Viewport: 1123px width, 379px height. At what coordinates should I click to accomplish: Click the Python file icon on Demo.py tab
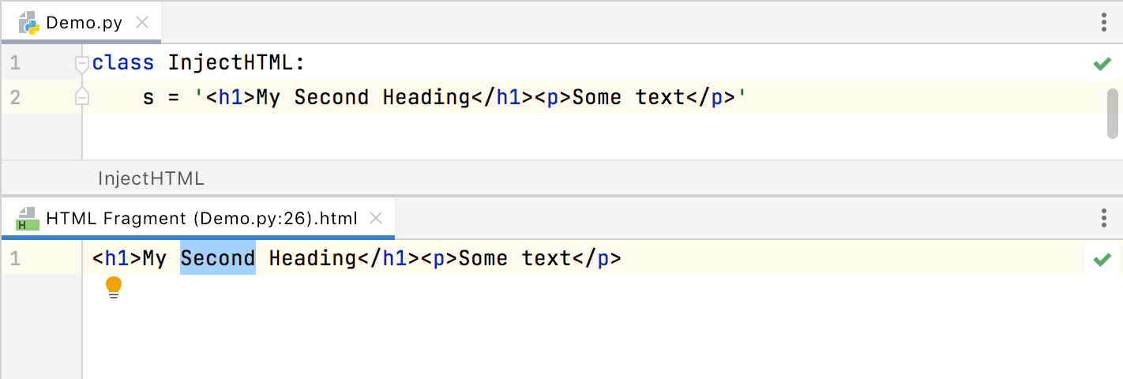[x=29, y=22]
